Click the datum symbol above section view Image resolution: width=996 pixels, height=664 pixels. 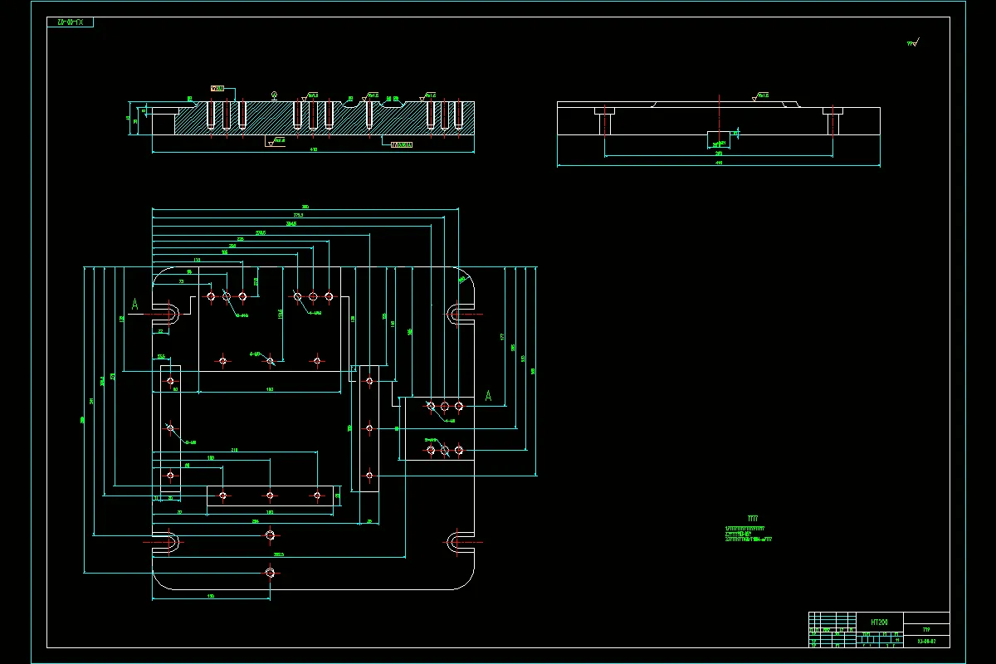click(275, 94)
